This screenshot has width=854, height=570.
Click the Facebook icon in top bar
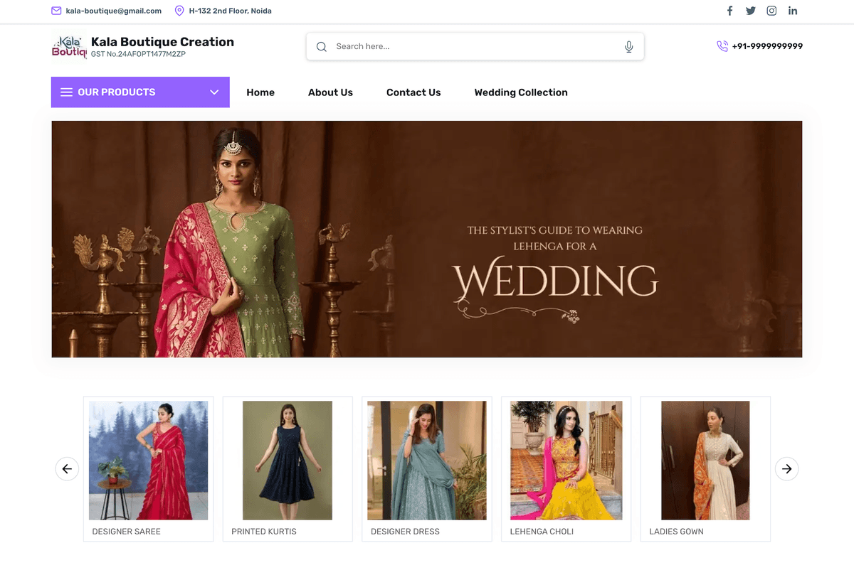[729, 11]
